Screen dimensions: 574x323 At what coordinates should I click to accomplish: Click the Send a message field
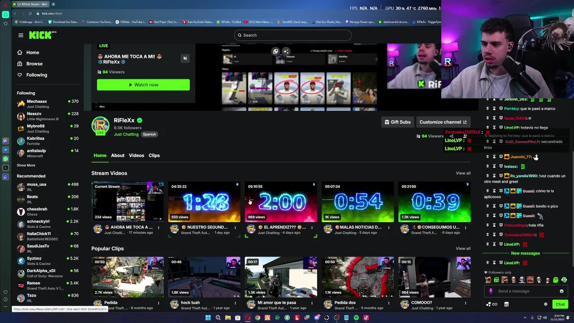526,291
